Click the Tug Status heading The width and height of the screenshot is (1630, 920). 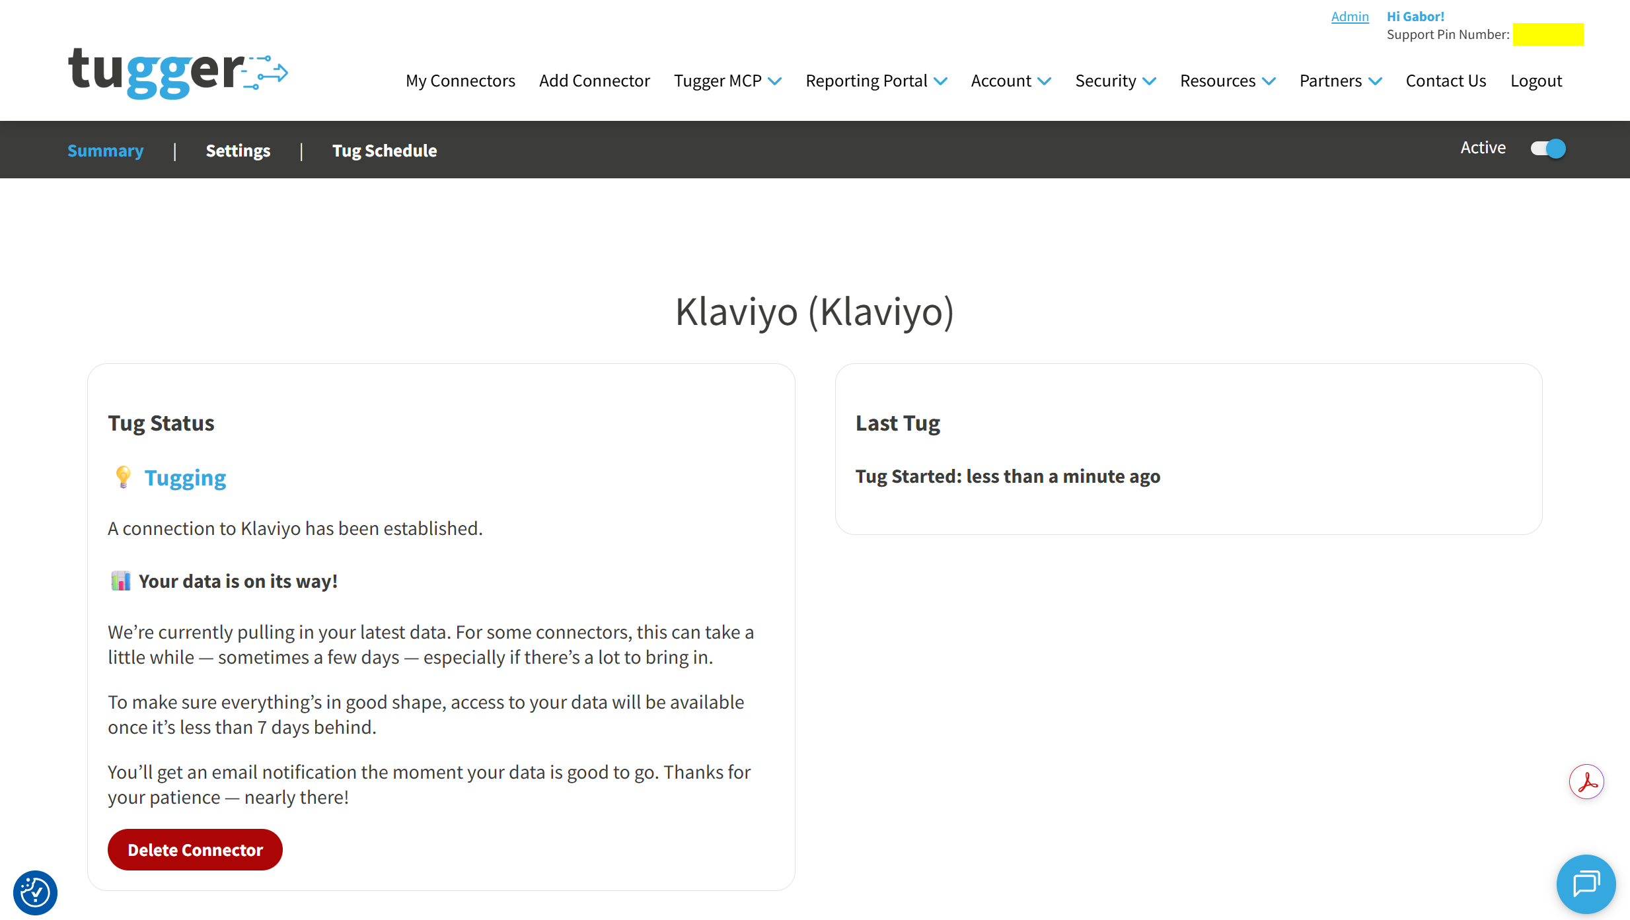click(161, 423)
